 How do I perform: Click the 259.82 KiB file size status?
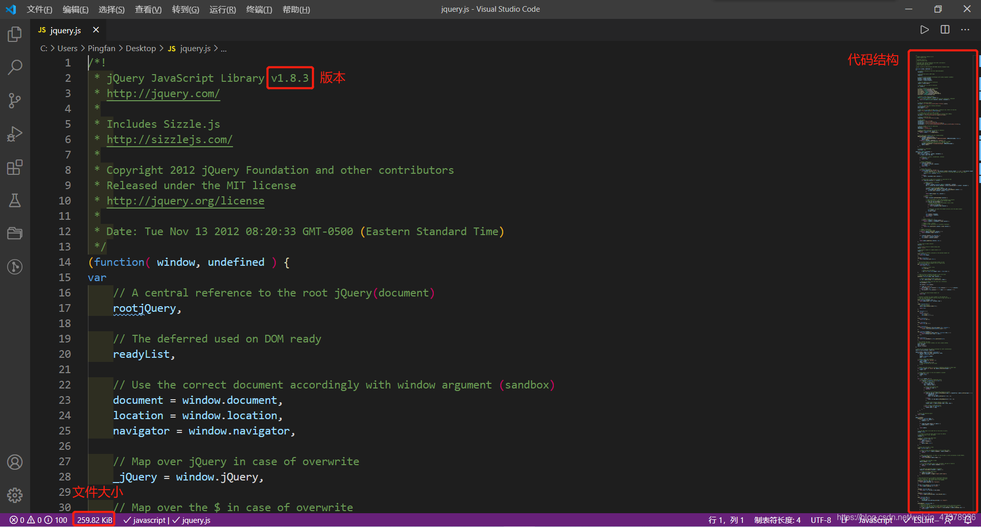[x=95, y=520]
